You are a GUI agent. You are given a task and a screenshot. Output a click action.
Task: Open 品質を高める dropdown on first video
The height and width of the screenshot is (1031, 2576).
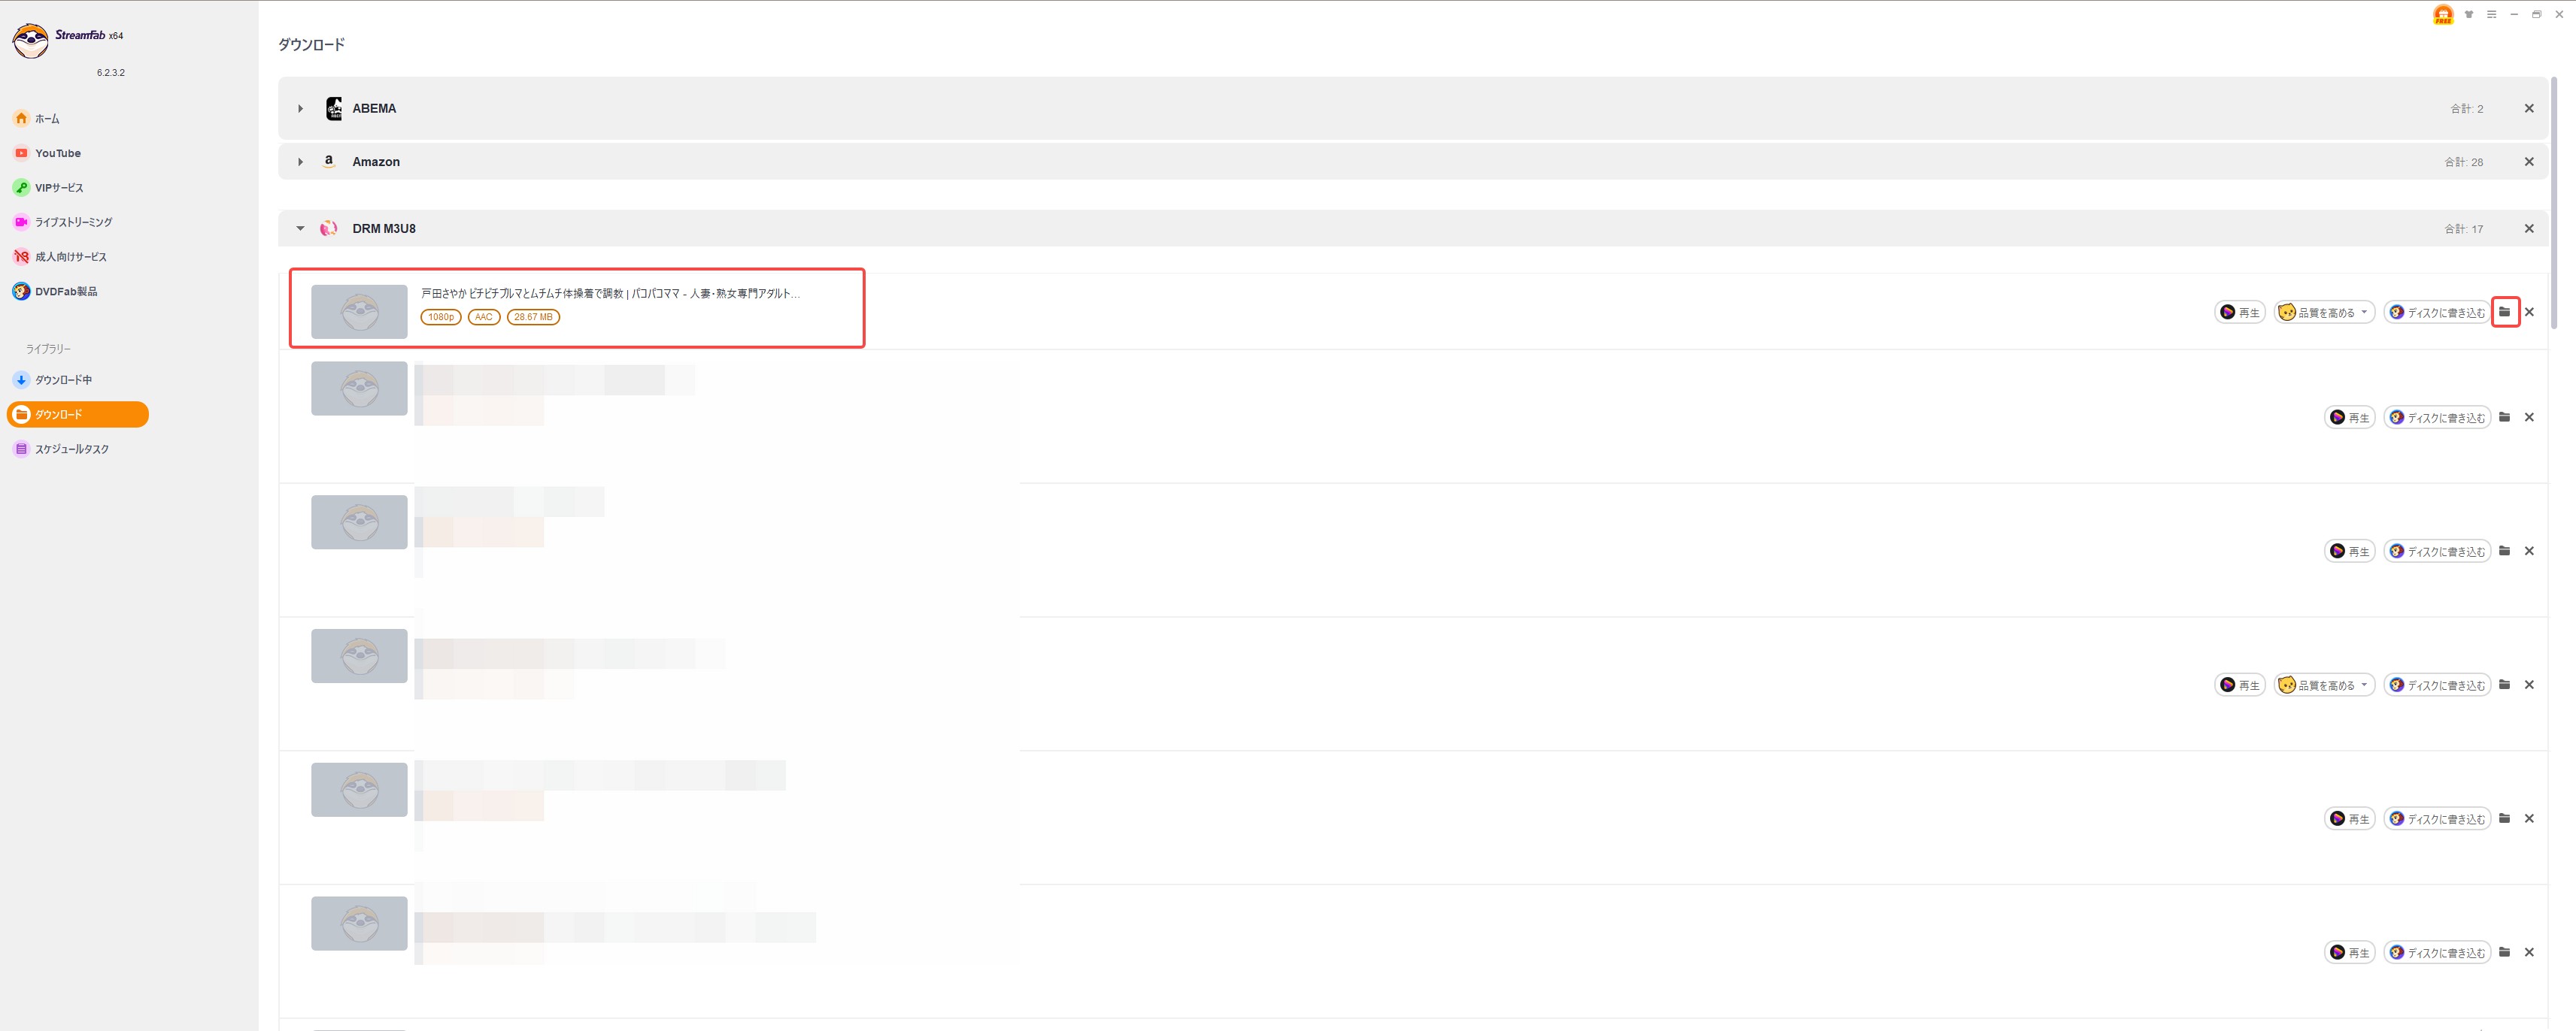pyautogui.click(x=2324, y=313)
